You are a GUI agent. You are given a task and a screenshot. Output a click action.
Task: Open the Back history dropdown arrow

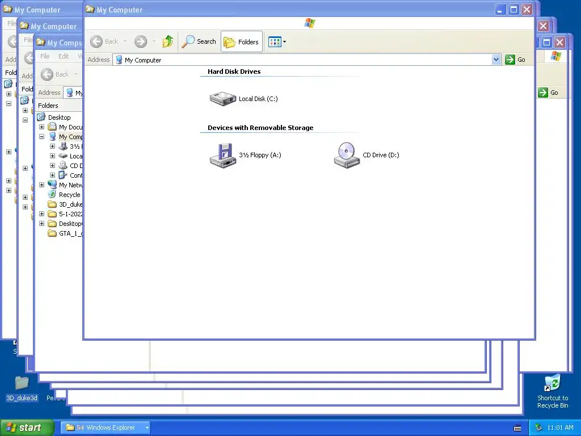click(125, 41)
